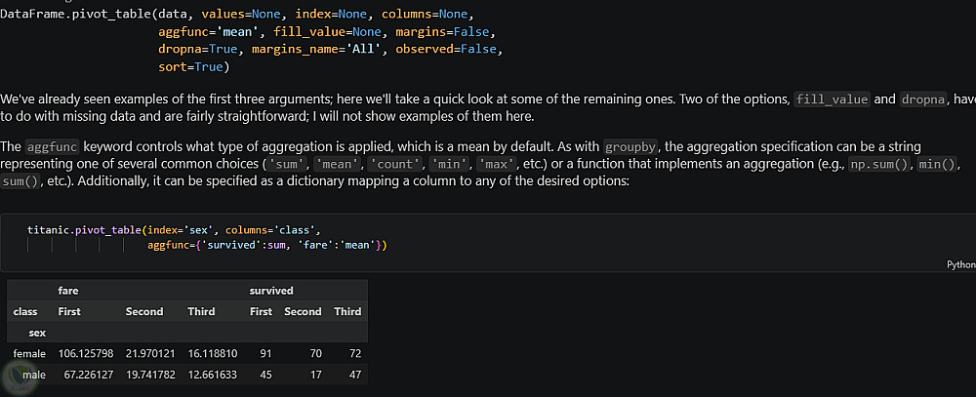Click the highlighted fill_value inline code
Viewport: 976px width, 397px height.
click(832, 99)
